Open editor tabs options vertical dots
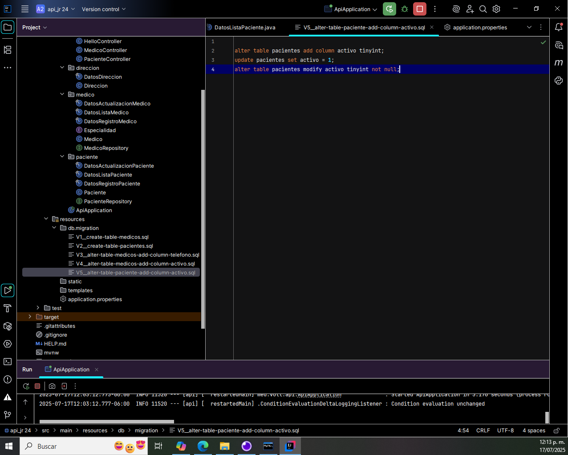 pyautogui.click(x=541, y=27)
